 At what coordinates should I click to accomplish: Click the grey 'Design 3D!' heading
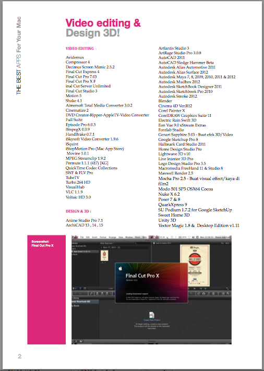[x=93, y=33]
